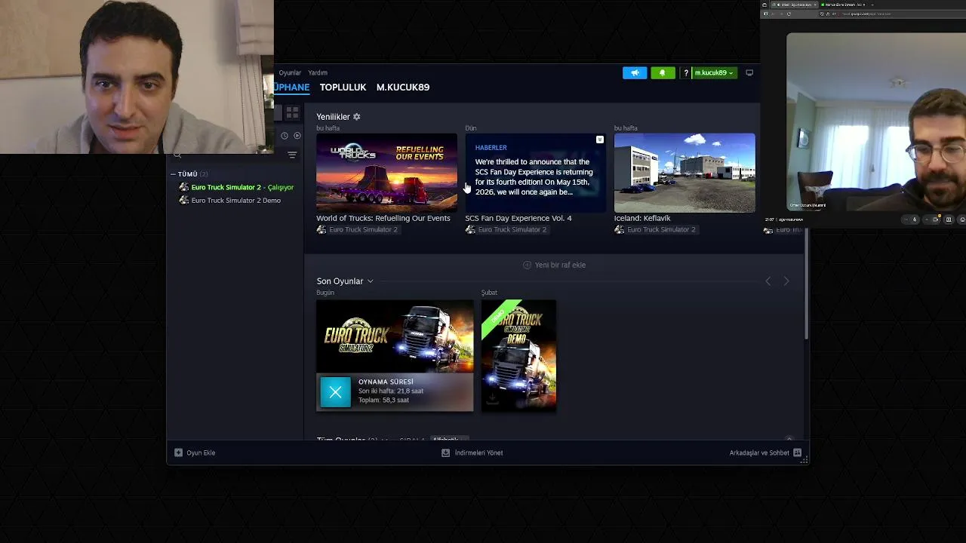
Task: Collapse the TÜMÜ library category
Action: pos(173,174)
